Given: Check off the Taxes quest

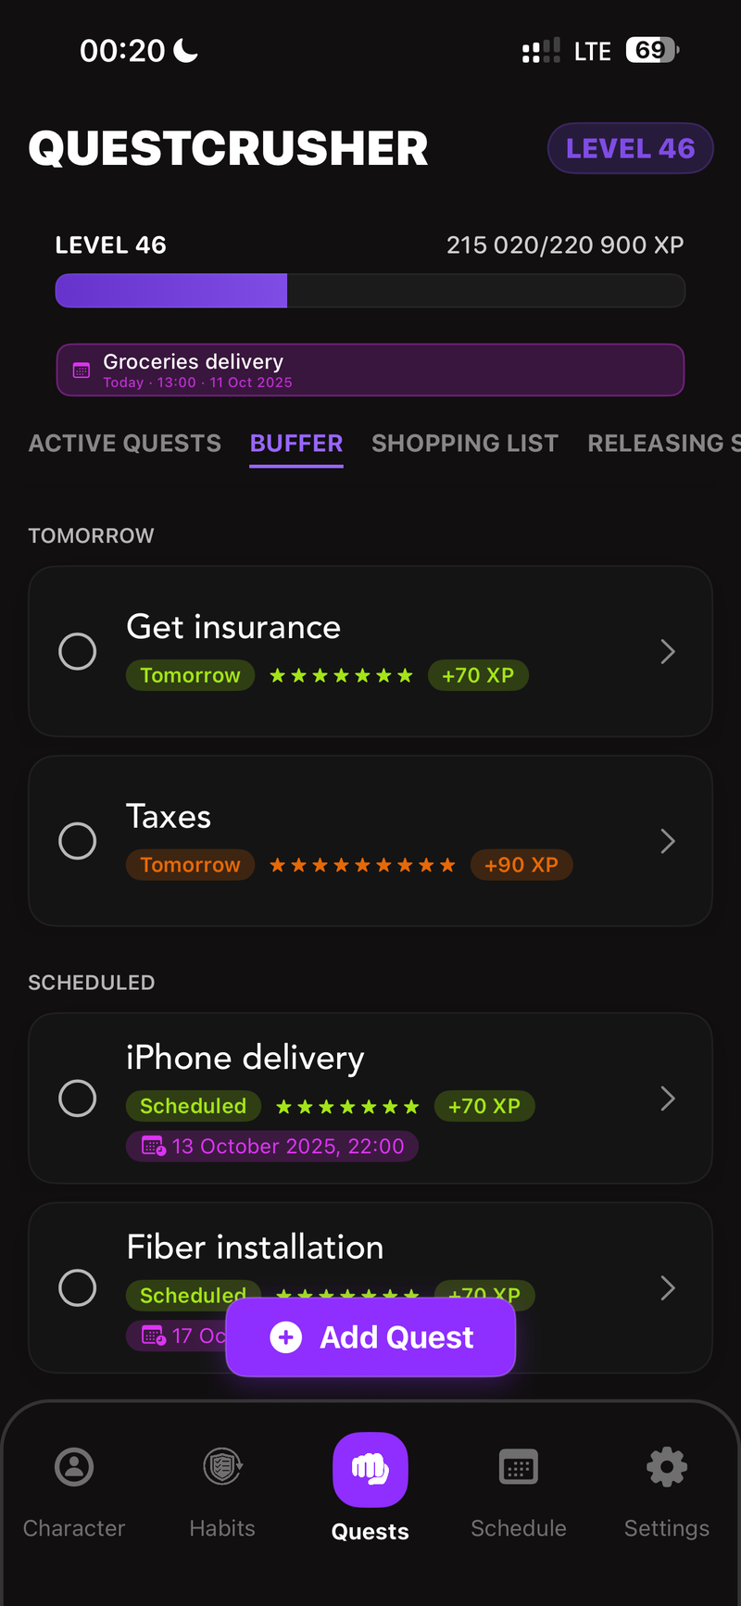Looking at the screenshot, I should point(78,841).
